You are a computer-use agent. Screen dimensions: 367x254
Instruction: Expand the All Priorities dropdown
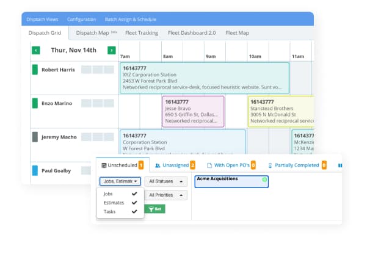[167, 195]
